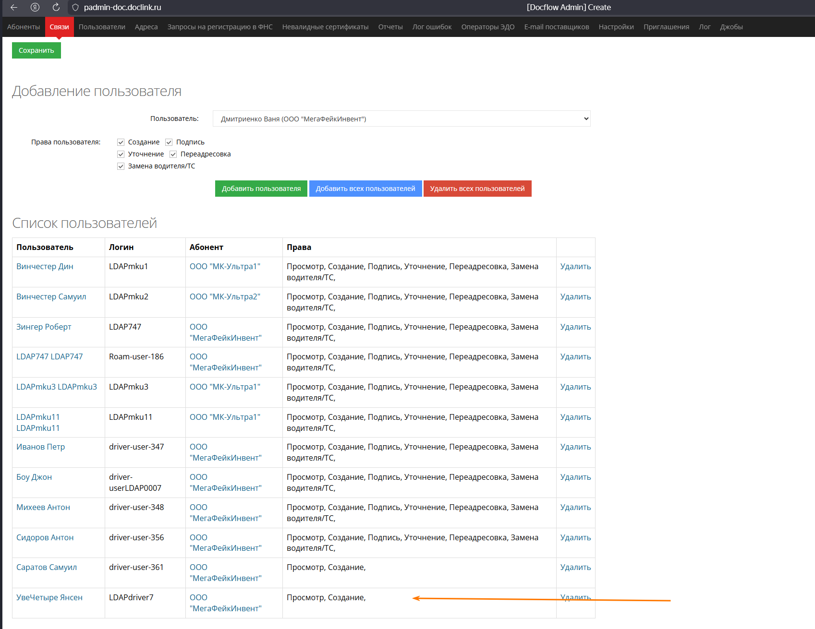View the Лог ошибок tab

[432, 27]
